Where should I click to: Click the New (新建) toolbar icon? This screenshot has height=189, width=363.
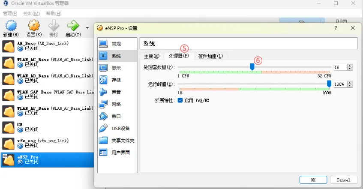(11, 25)
